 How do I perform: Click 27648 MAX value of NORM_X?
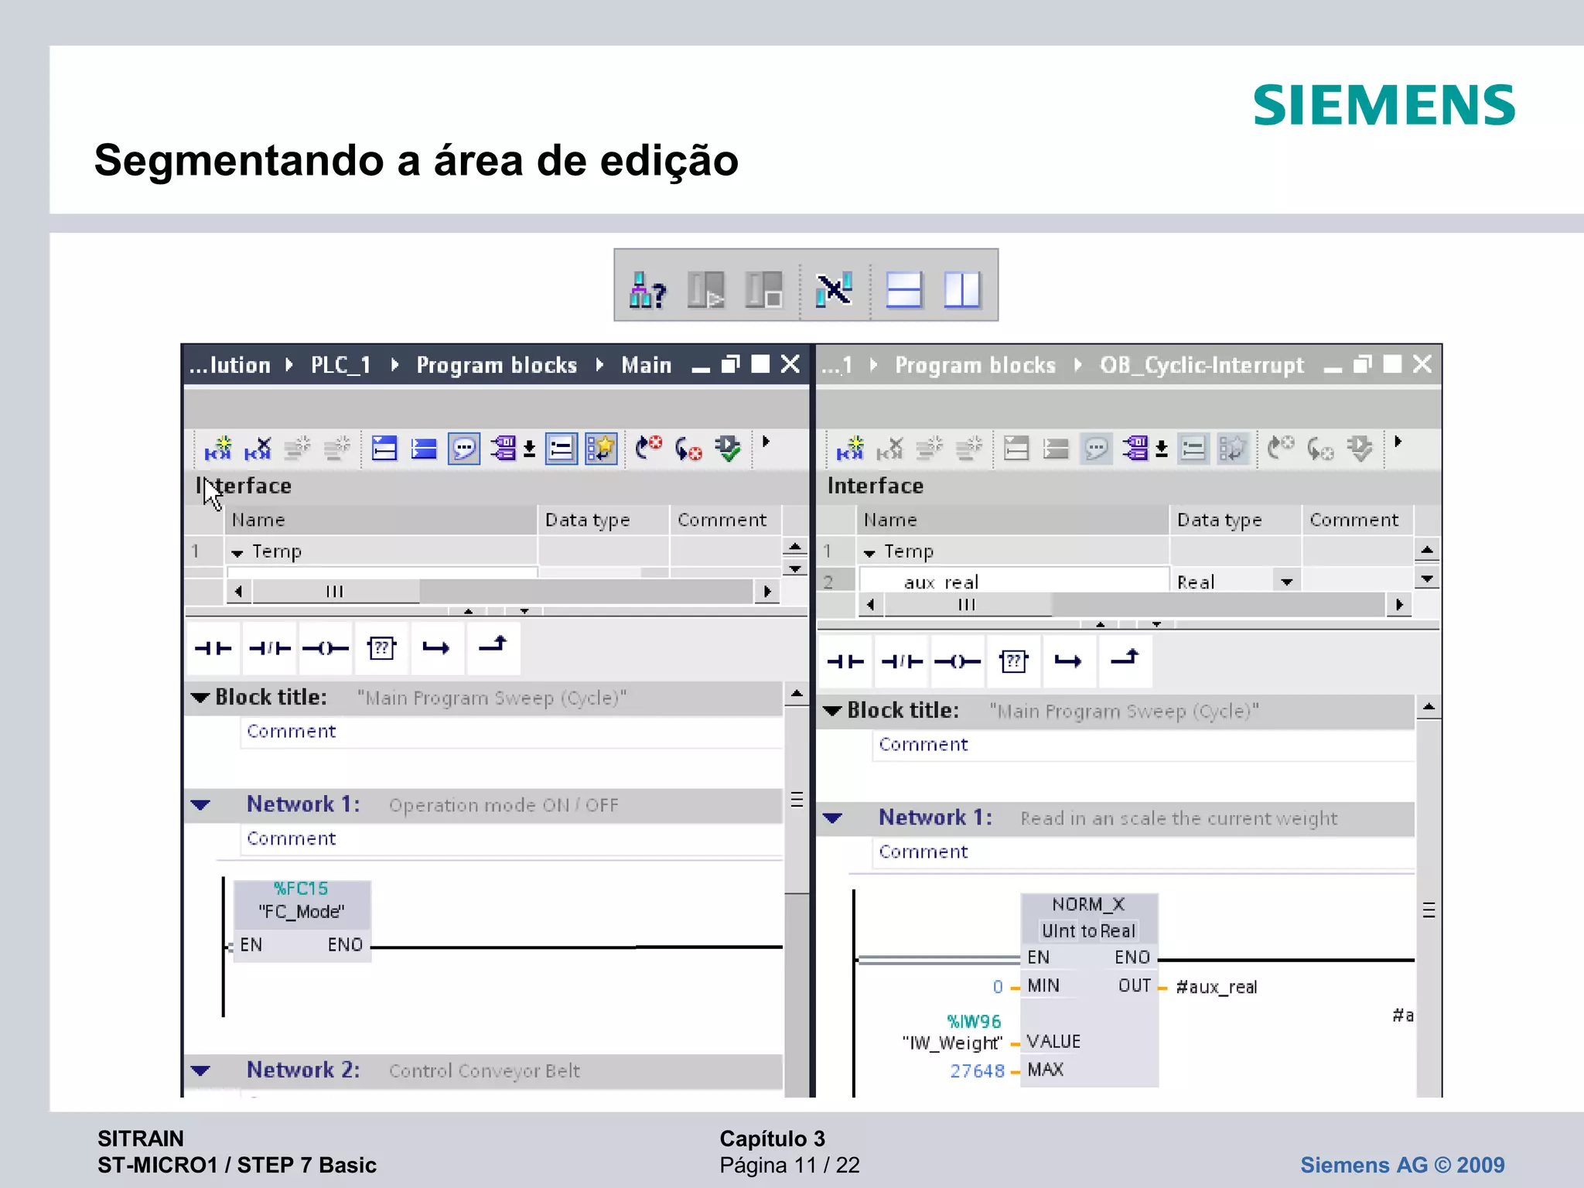tap(977, 1071)
